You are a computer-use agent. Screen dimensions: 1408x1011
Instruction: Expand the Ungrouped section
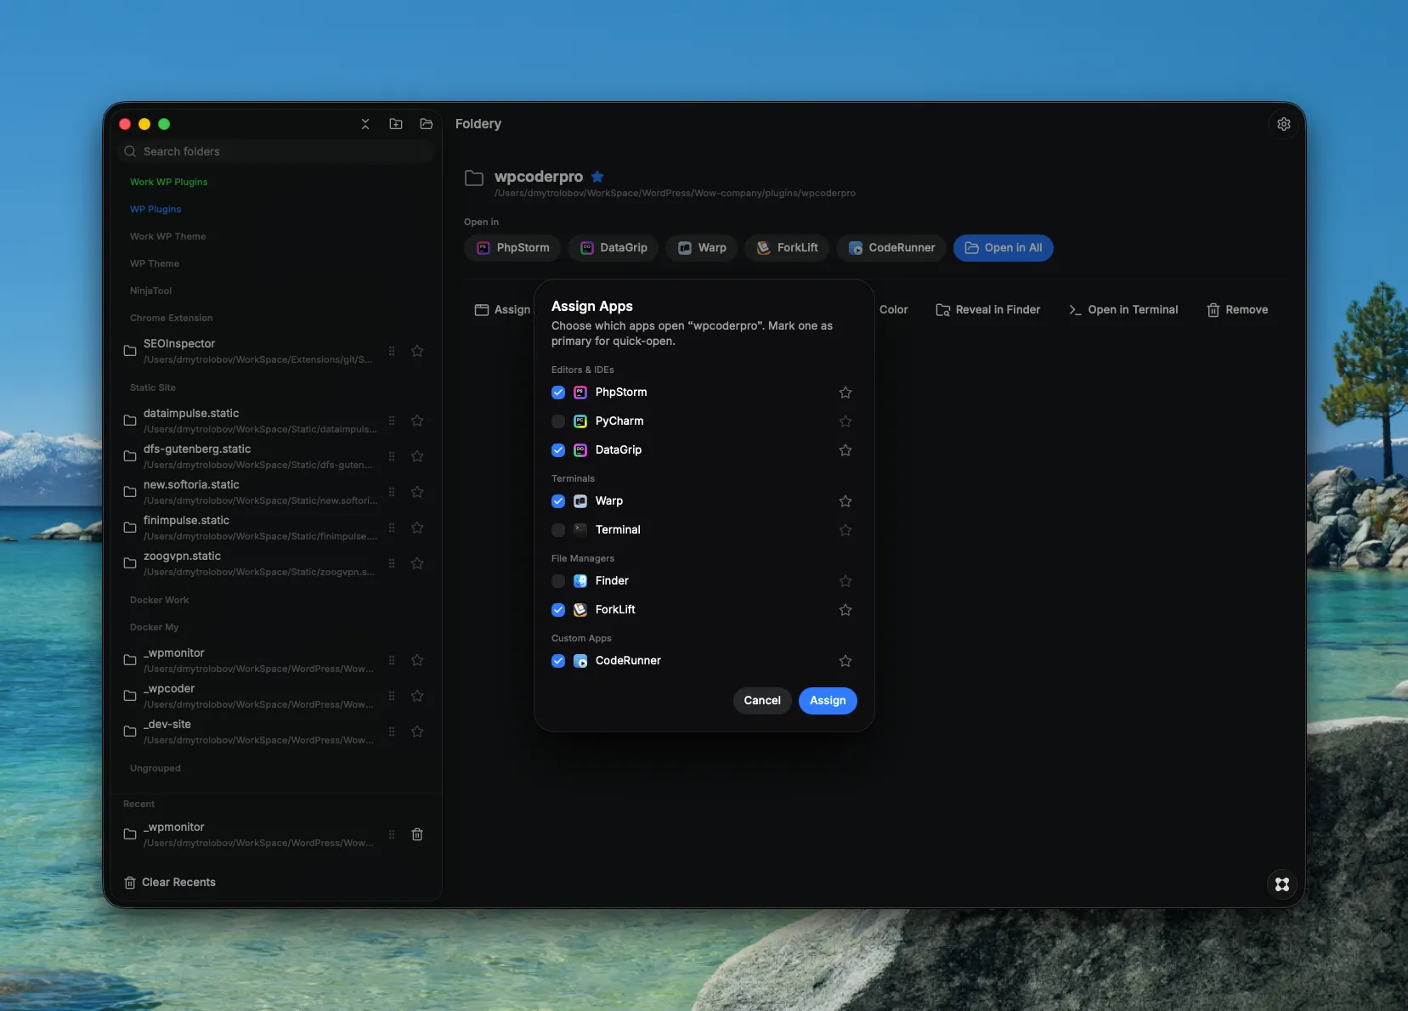pyautogui.click(x=156, y=768)
